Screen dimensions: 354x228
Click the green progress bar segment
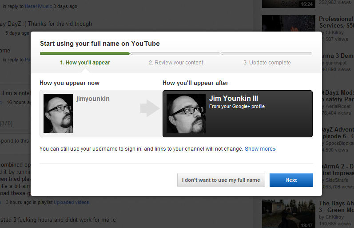click(85, 53)
